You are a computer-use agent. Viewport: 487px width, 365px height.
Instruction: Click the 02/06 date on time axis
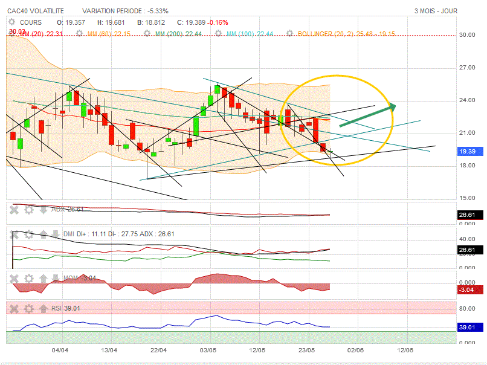coord(356,350)
